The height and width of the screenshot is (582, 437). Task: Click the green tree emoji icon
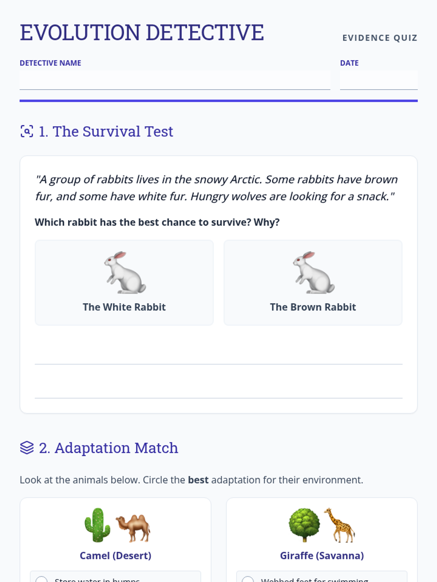[304, 525]
